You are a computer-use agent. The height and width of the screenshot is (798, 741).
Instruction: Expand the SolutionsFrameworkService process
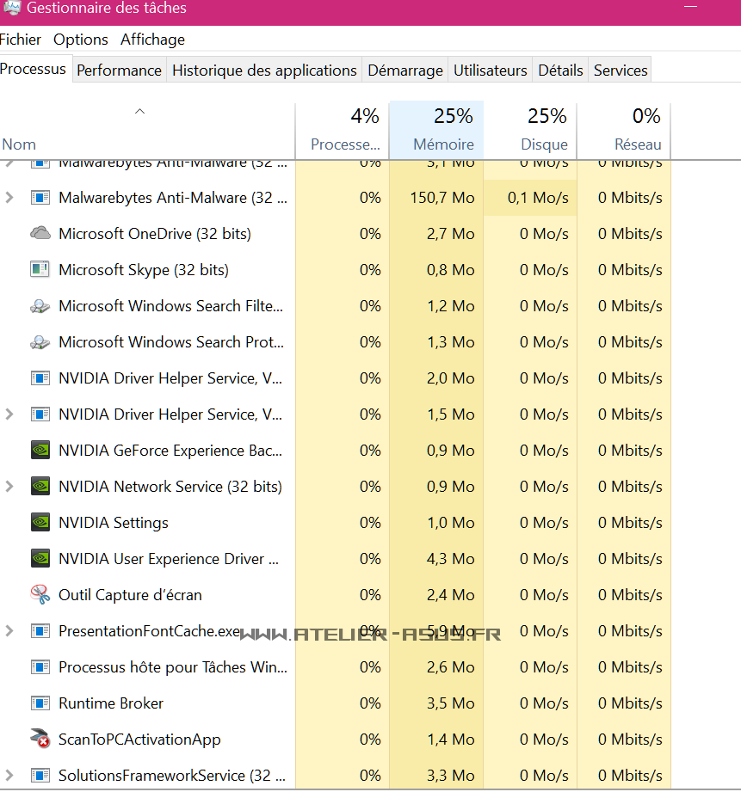9,775
